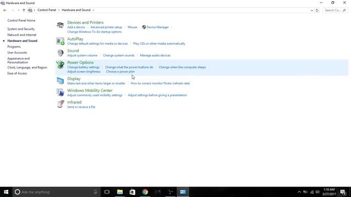Expand chevron after Control Panel breadcrumb
Screen dimensions: 351x197
[59, 10]
